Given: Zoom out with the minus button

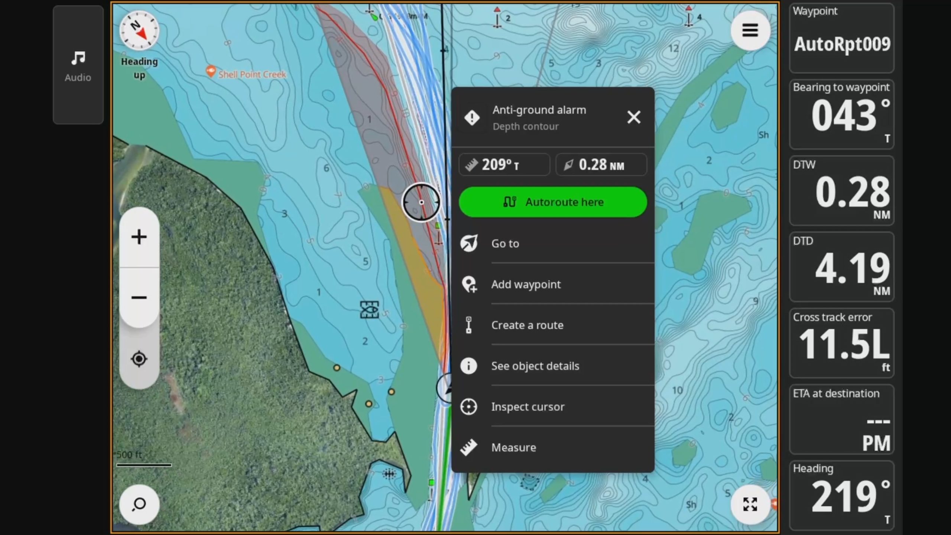Looking at the screenshot, I should [x=139, y=298].
